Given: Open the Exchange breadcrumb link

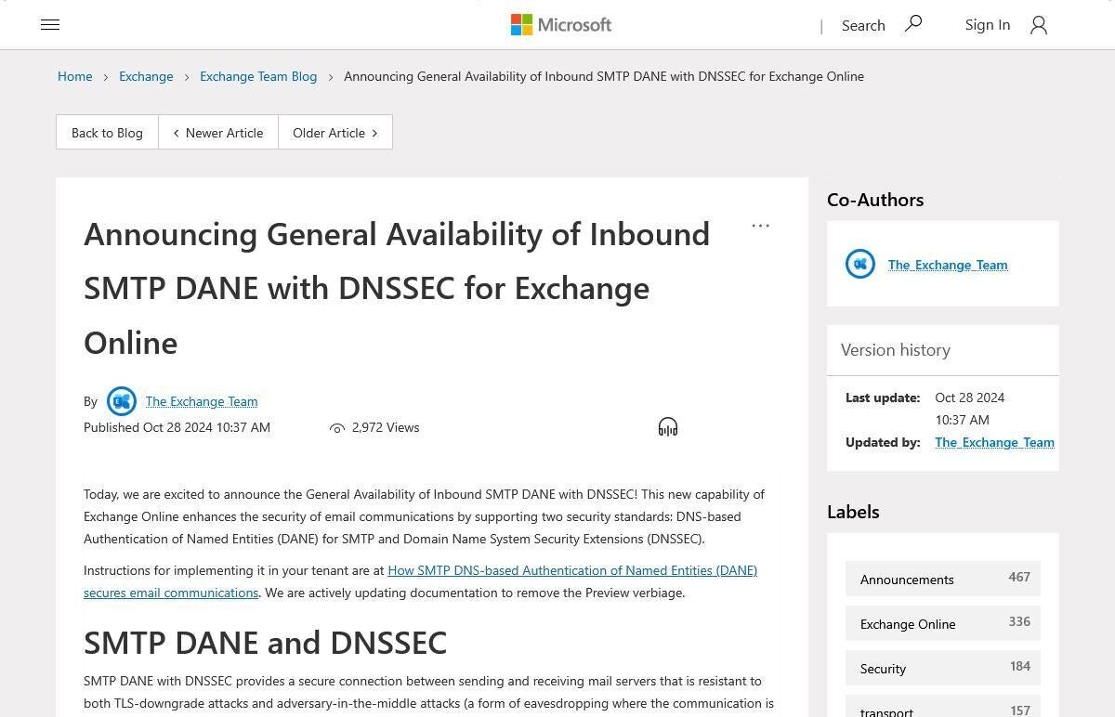Looking at the screenshot, I should 146,76.
